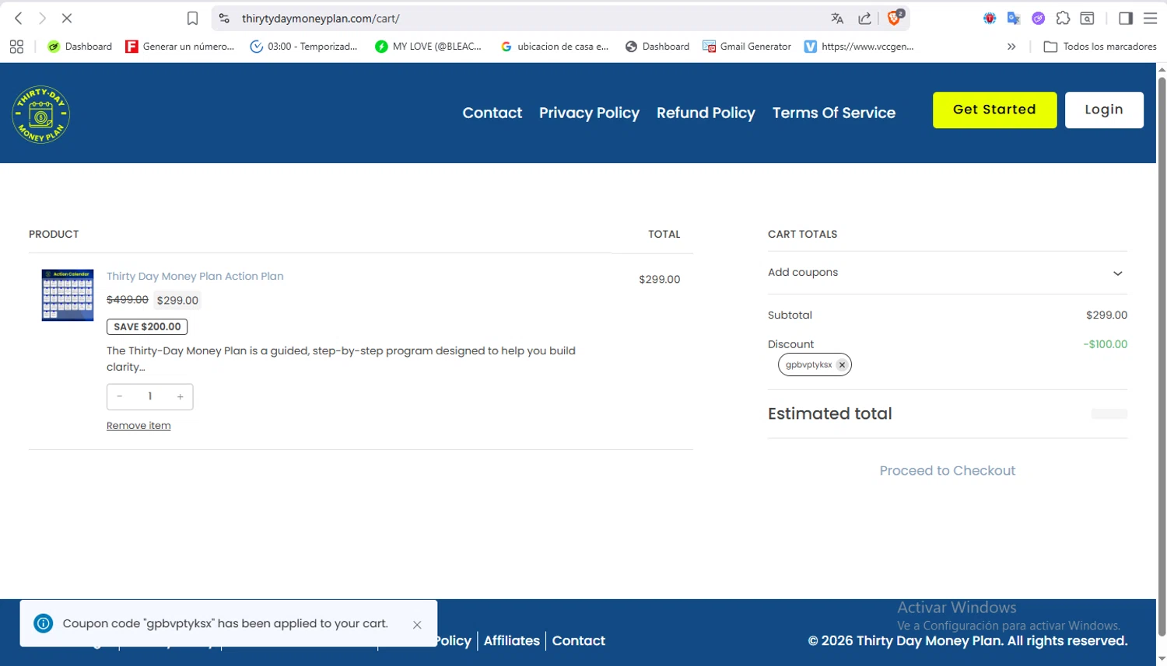This screenshot has height=666, width=1167.
Task: Click the red-blue extension icon
Action: point(990,18)
